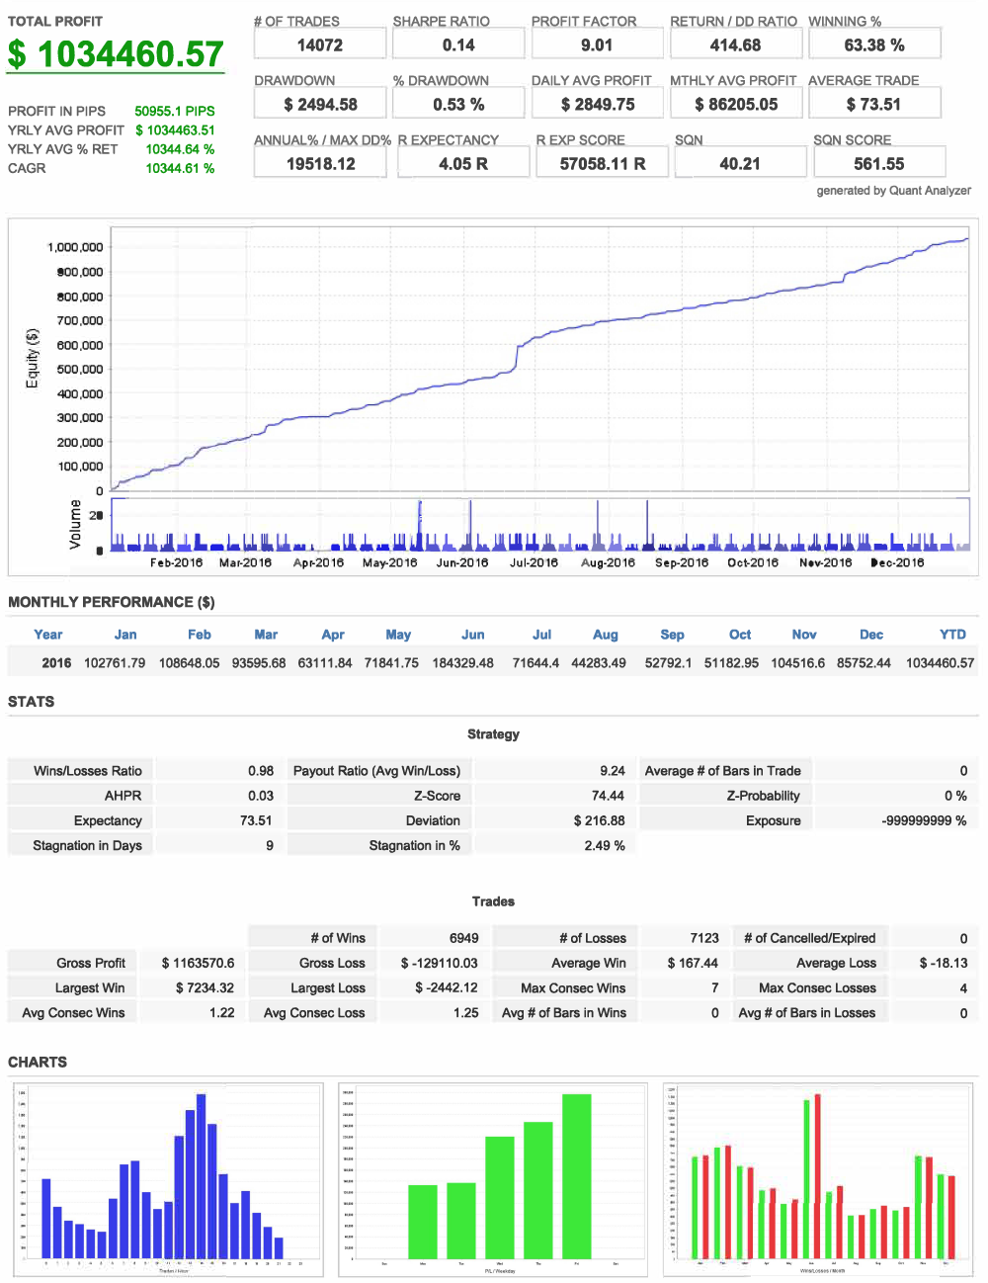Select the 2016 row label in Monthly Performance
Image resolution: width=988 pixels, height=1283 pixels.
tap(56, 663)
